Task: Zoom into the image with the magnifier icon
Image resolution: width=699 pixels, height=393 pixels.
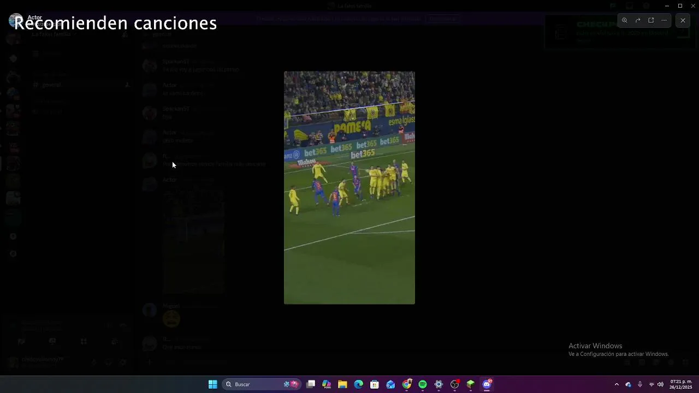Action: point(625,20)
